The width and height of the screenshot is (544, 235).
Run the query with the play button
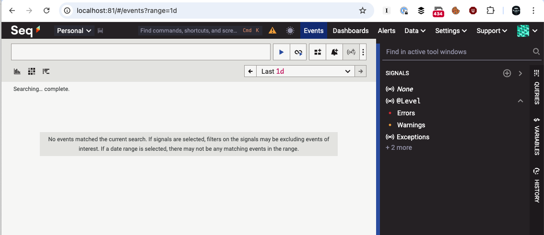tap(281, 52)
